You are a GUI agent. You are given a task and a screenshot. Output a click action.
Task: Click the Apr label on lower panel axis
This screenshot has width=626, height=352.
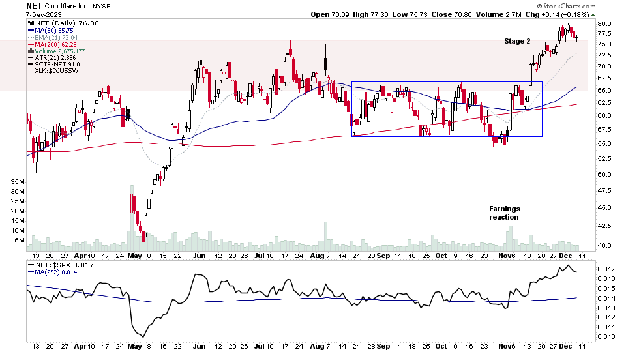point(80,346)
